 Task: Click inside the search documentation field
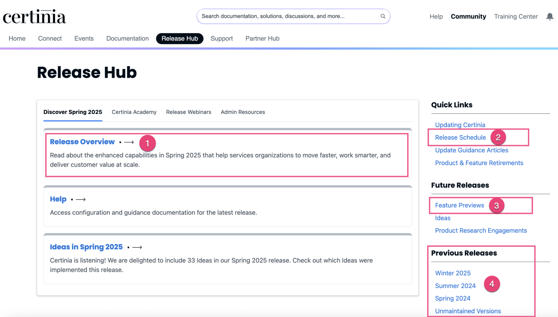tap(287, 16)
